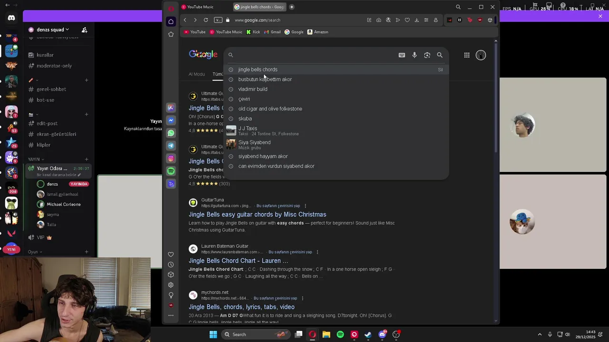Click snapshot camera icon in address bar
609x342 pixels.
click(x=379, y=20)
